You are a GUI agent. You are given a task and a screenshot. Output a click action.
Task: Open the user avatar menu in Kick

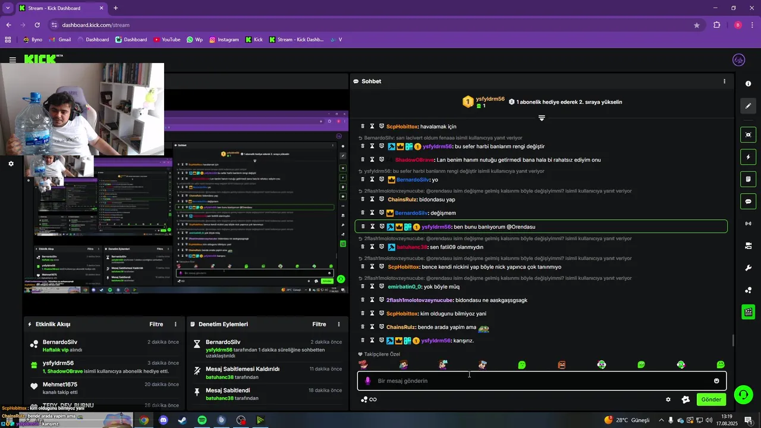click(x=739, y=60)
